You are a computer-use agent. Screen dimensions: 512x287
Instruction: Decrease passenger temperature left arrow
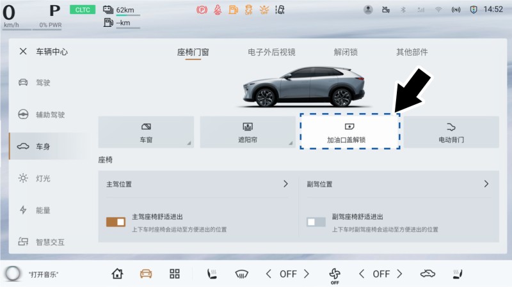tap(362, 274)
